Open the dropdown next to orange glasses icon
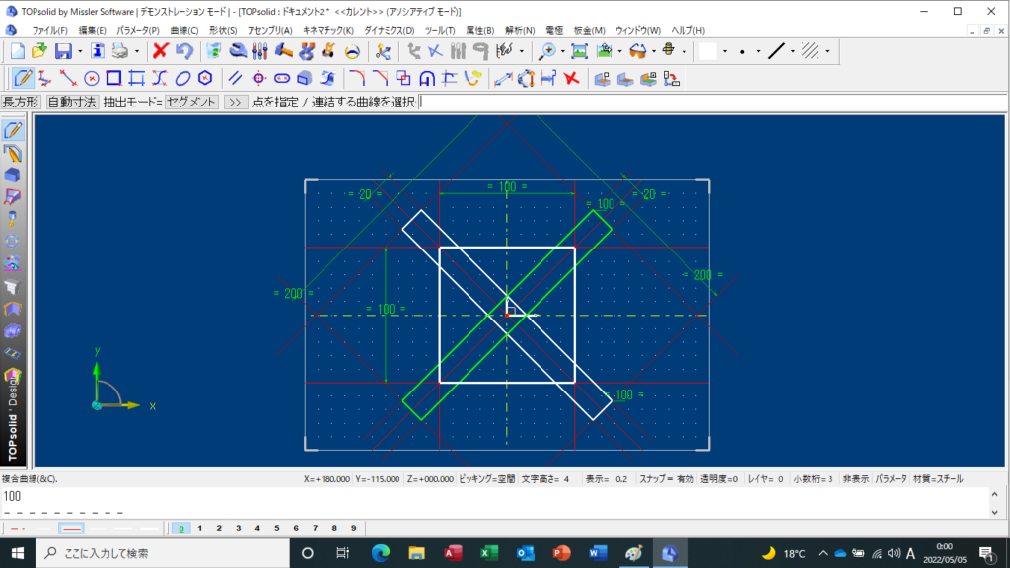 (x=653, y=51)
